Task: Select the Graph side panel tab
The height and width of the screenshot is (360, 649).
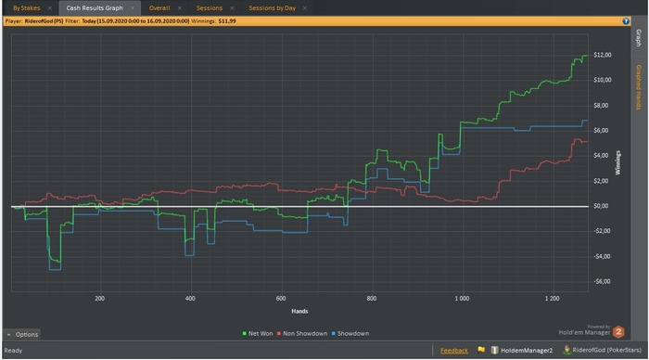Action: tap(639, 38)
